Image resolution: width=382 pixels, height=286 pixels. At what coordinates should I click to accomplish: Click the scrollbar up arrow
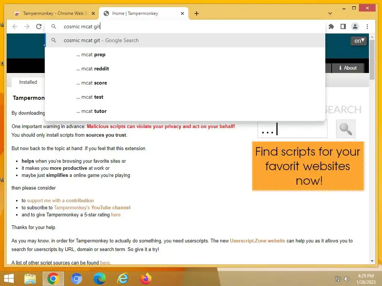(x=372, y=37)
